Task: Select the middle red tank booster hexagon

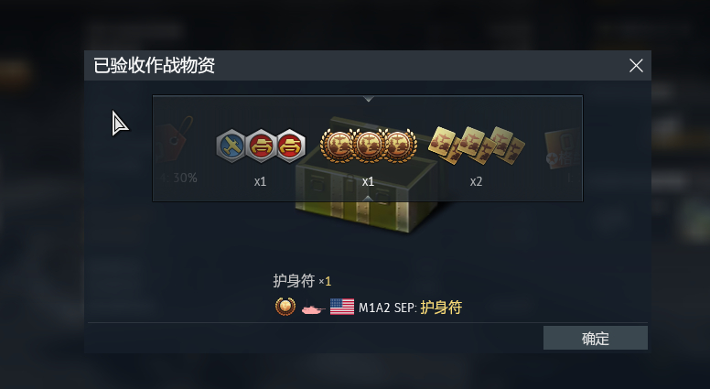Action: [261, 146]
